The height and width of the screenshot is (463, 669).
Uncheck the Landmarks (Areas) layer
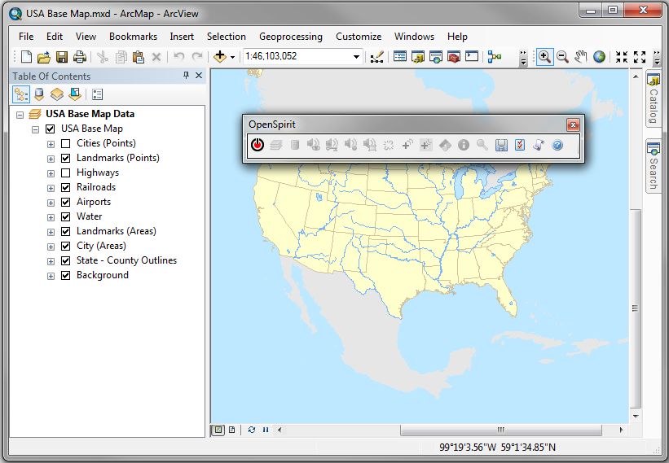pos(66,231)
